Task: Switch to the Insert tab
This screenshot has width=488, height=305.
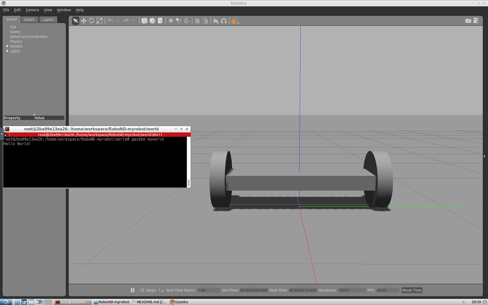Action: [29, 20]
